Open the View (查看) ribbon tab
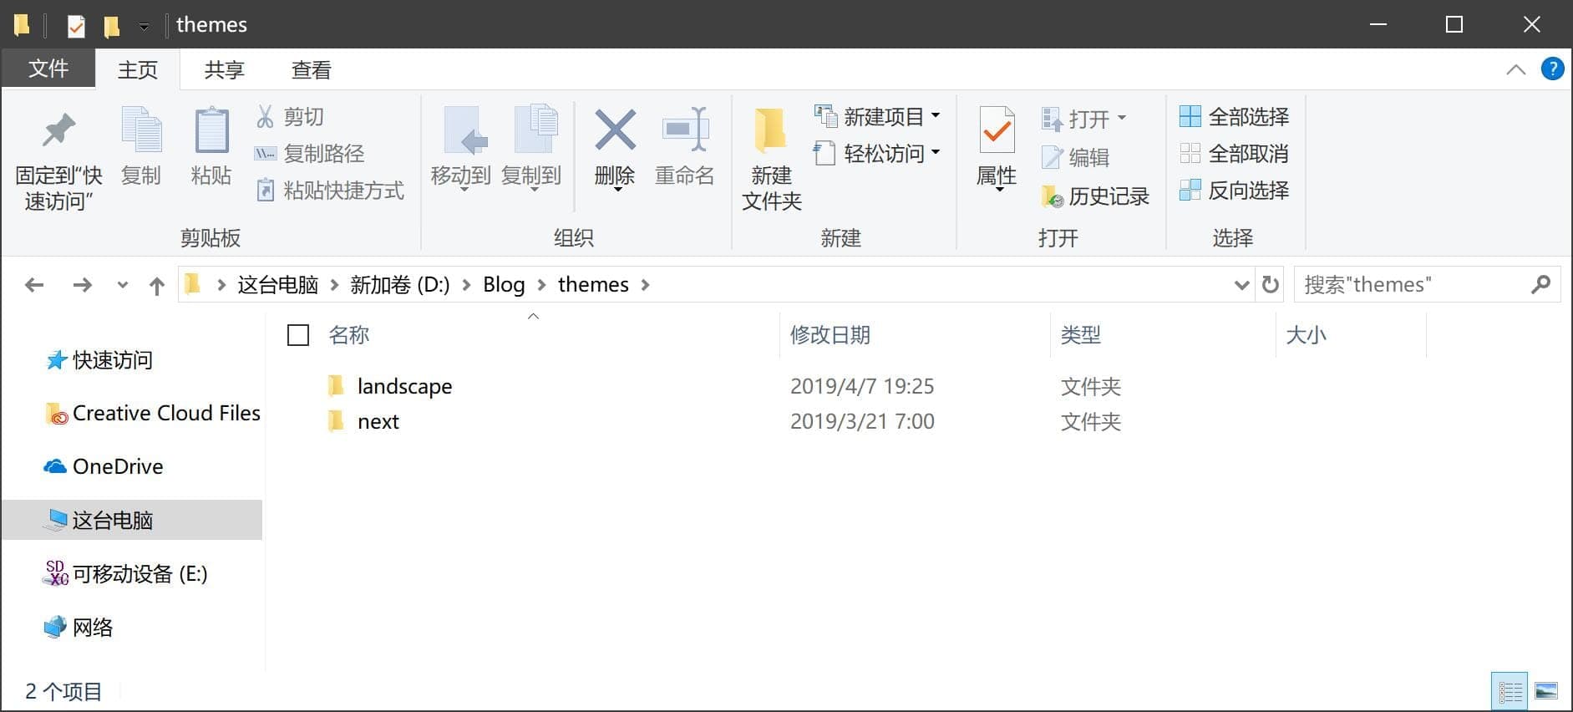The image size is (1573, 712). tap(311, 70)
